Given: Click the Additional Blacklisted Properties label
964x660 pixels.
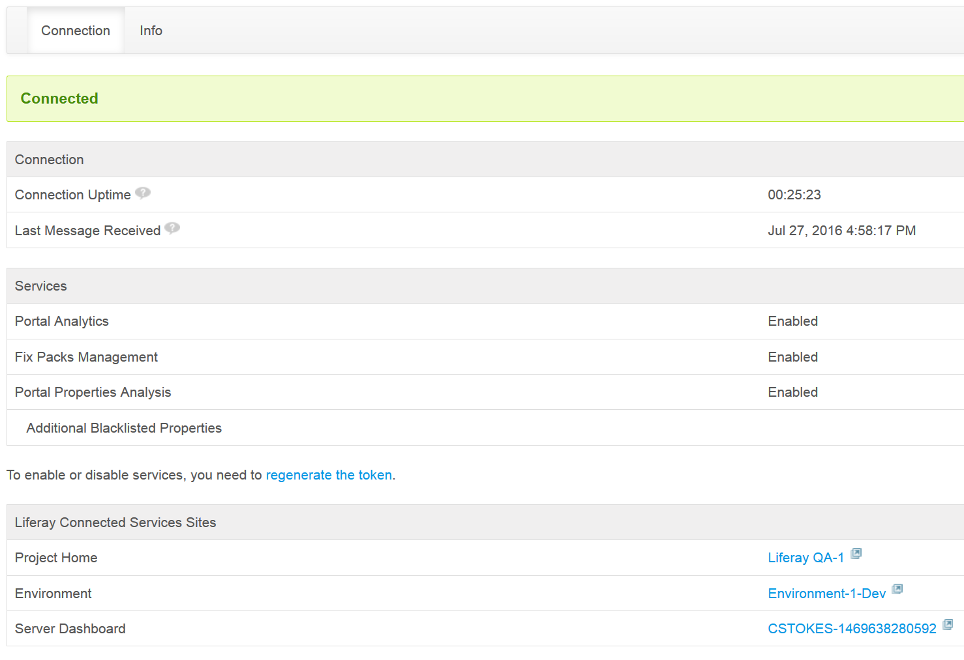Looking at the screenshot, I should pos(124,428).
